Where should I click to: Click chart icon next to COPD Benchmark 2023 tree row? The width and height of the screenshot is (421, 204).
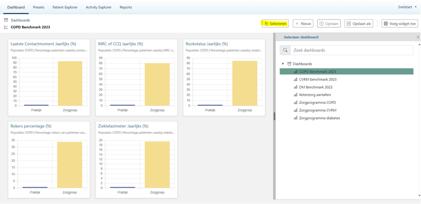coord(295,71)
